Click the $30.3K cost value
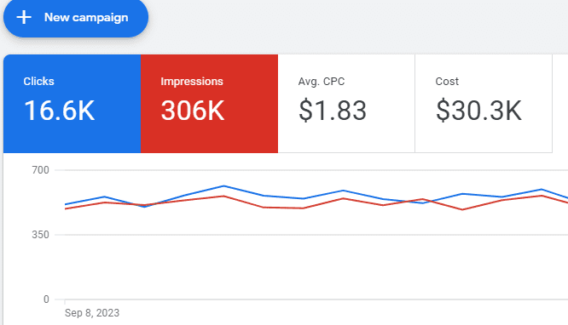The height and width of the screenshot is (325, 568). coord(479,111)
